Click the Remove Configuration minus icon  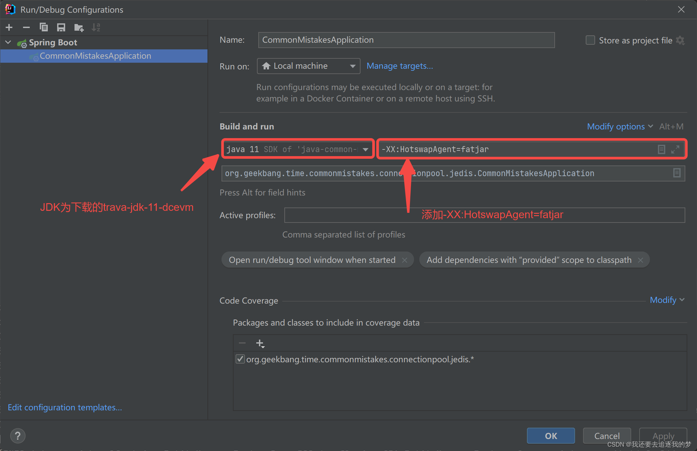point(26,27)
